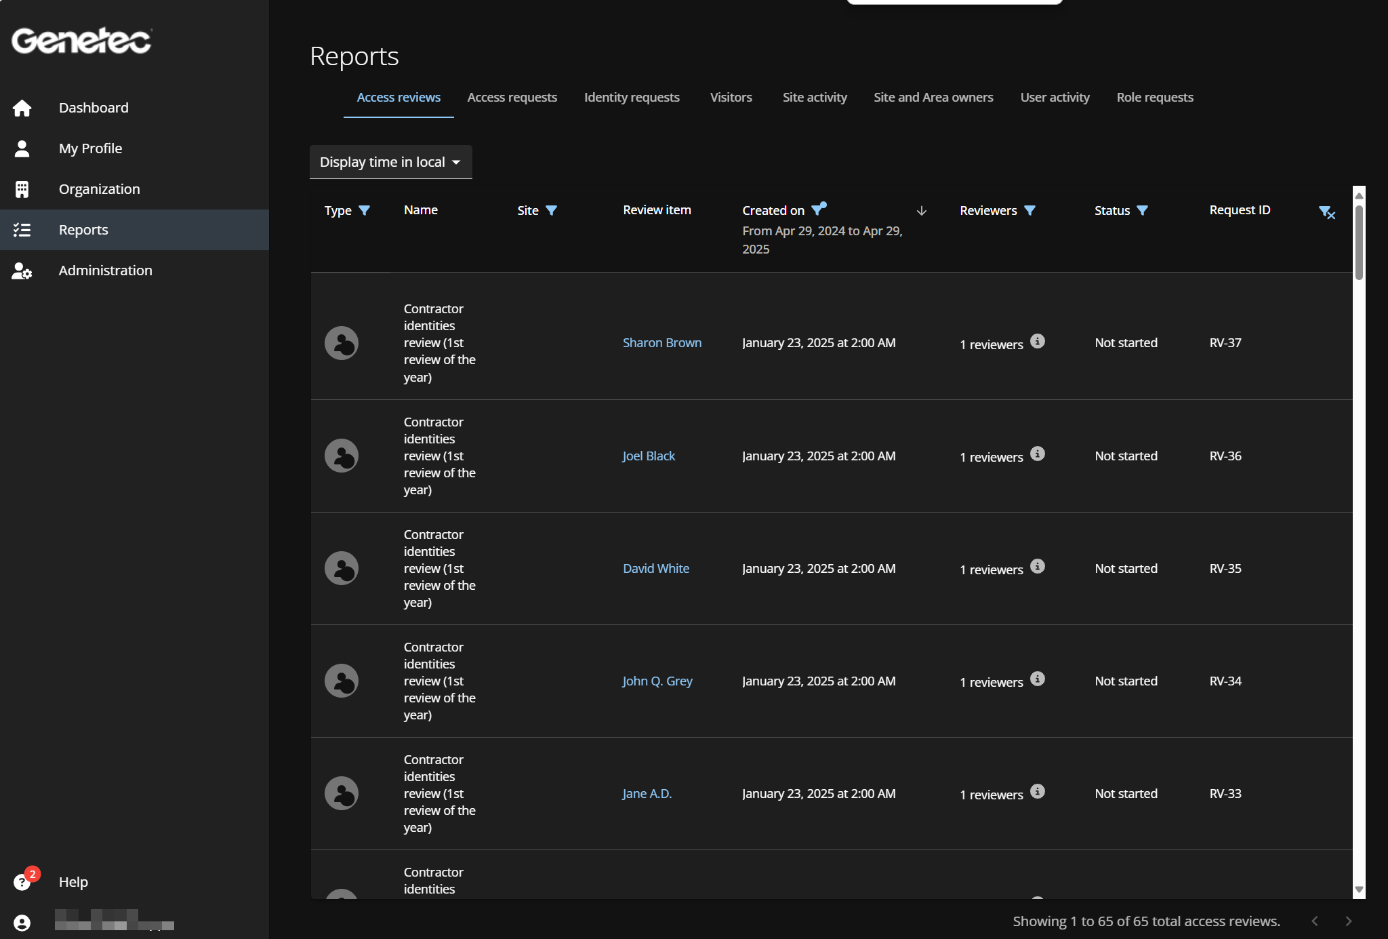
Task: Click the Status column filter icon
Action: pos(1142,211)
